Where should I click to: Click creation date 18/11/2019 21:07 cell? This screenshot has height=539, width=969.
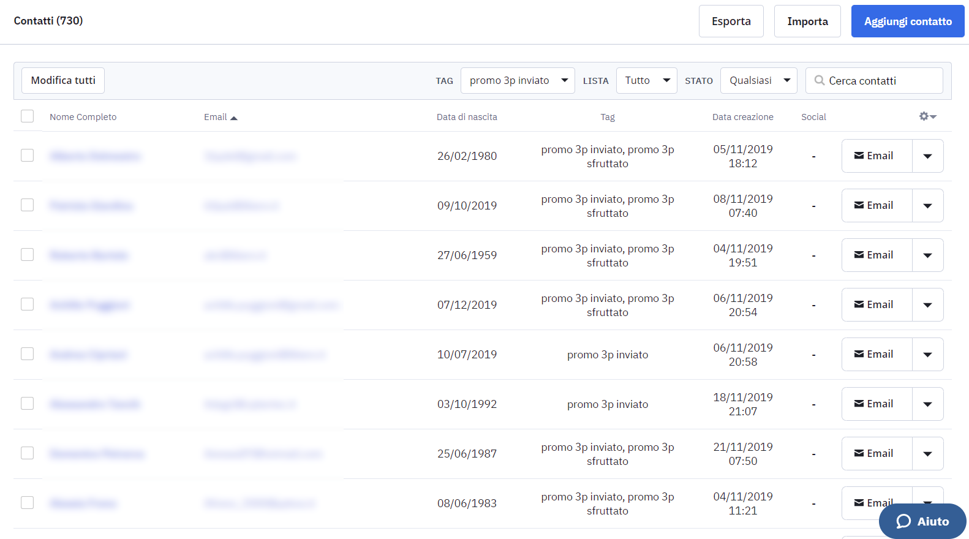743,404
